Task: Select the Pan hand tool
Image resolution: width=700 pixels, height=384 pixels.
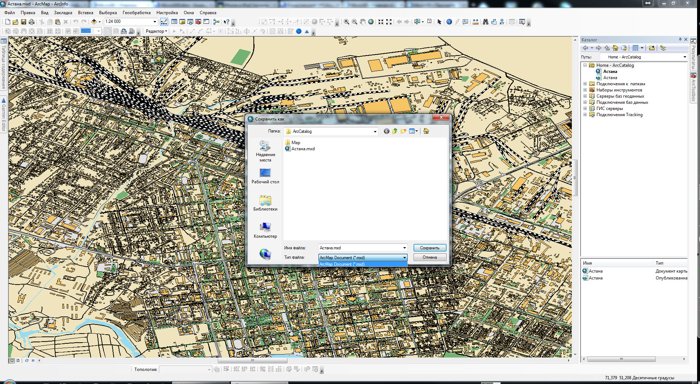Action: pyautogui.click(x=363, y=22)
